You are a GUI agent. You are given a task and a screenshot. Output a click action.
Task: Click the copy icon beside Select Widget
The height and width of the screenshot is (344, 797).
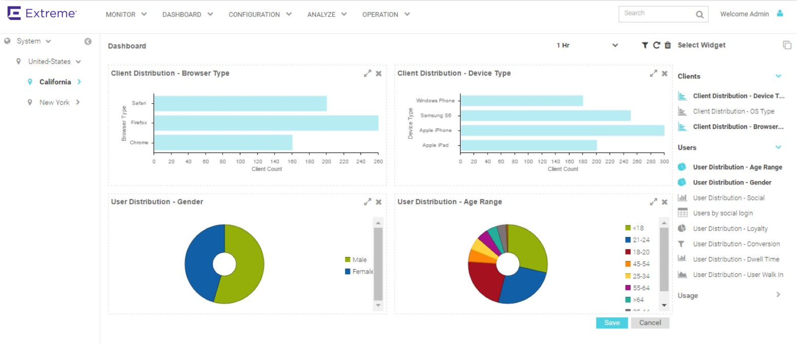pos(787,45)
